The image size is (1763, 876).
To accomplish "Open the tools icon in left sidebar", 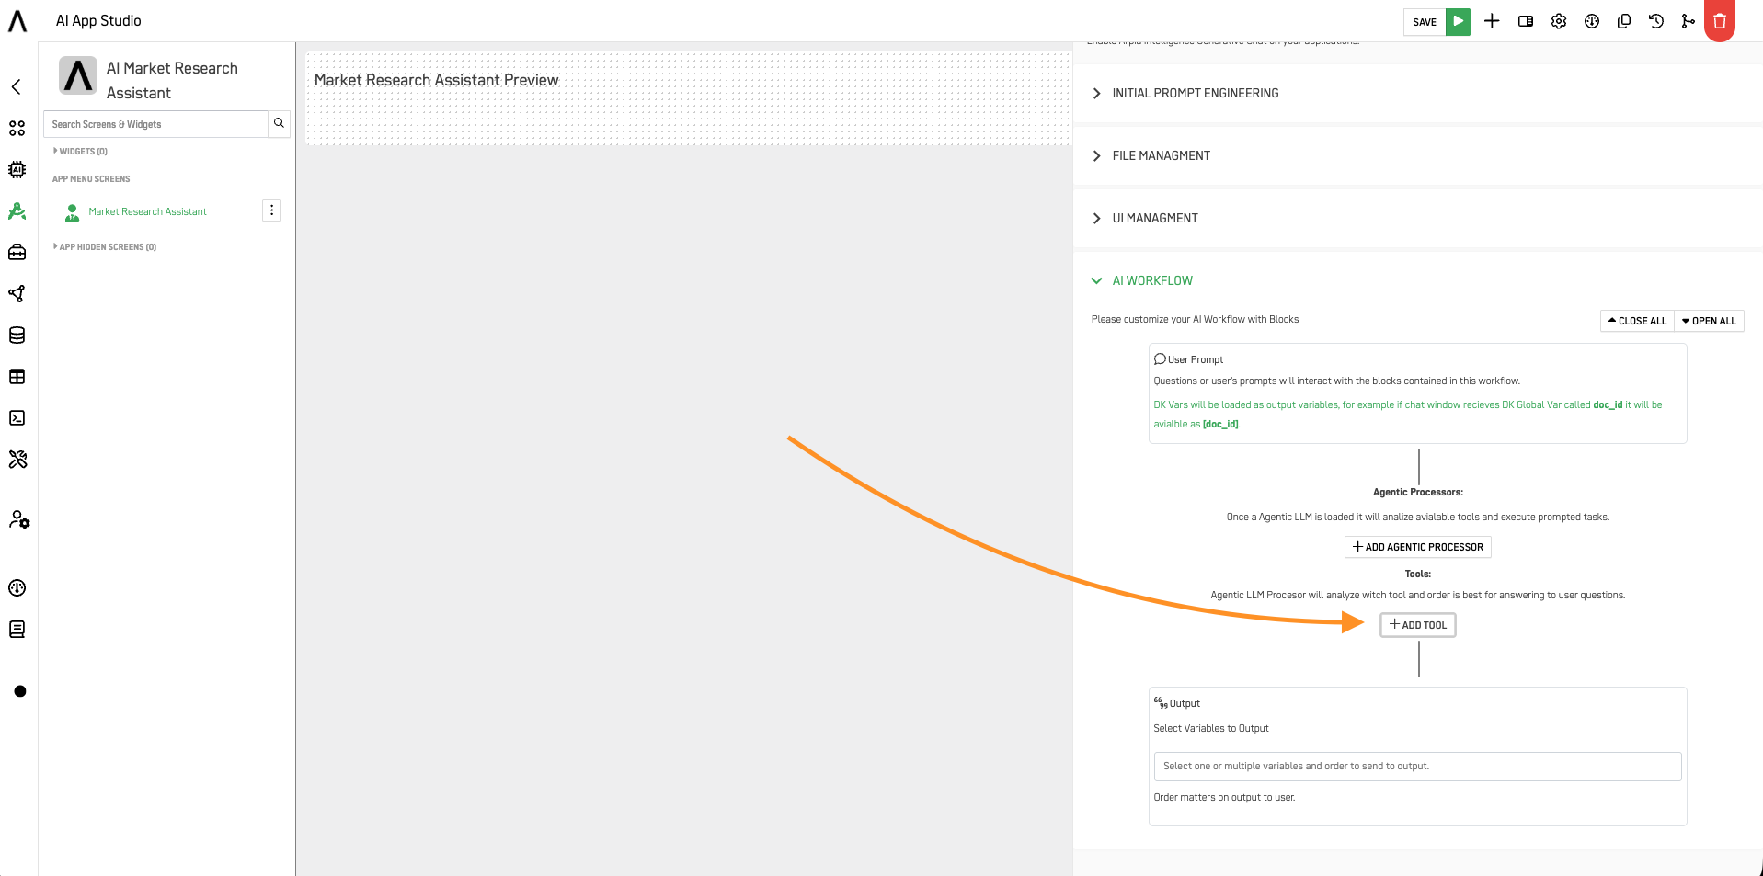I will pos(17,460).
